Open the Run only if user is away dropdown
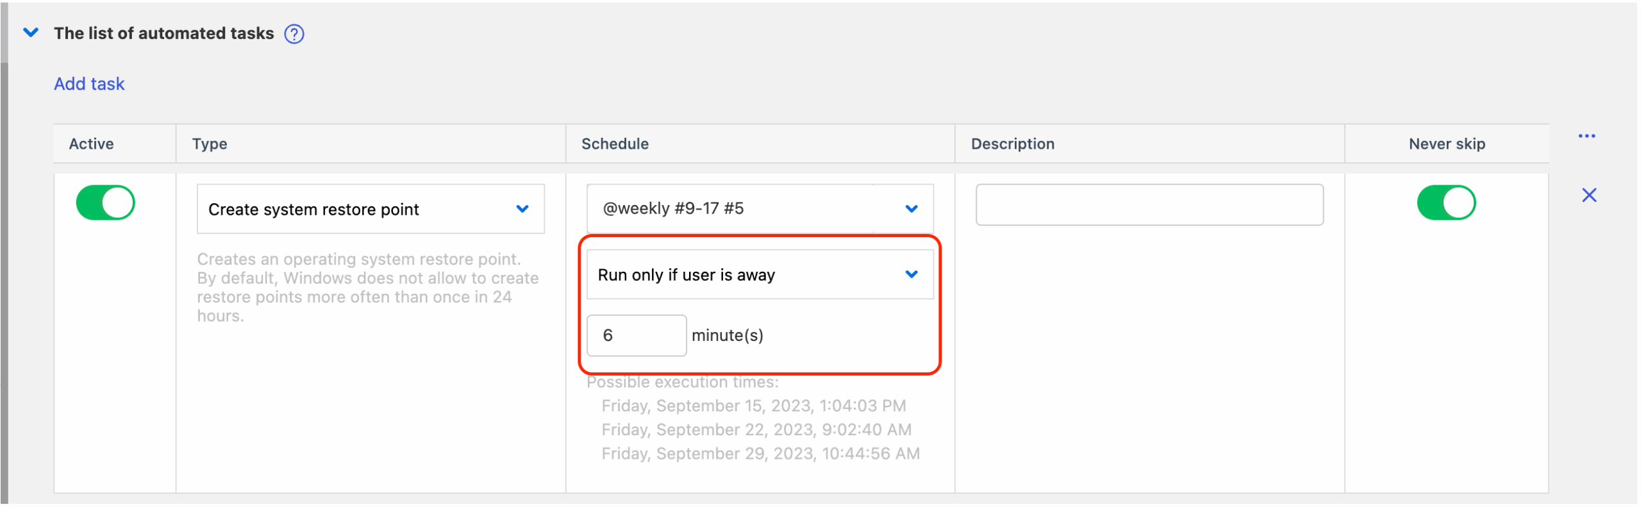The image size is (1641, 507). [760, 275]
